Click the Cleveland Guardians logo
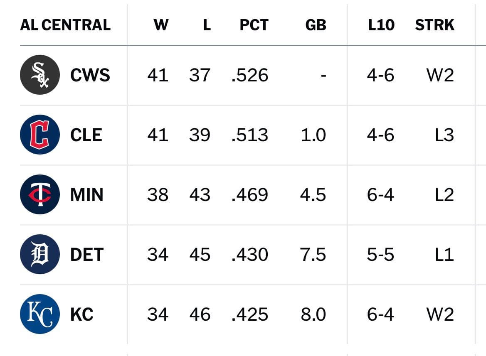 pos(39,135)
